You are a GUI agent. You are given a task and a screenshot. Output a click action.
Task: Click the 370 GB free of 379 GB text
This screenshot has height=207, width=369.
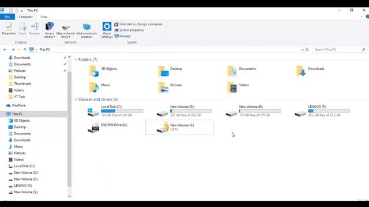pyautogui.click(x=254, y=115)
